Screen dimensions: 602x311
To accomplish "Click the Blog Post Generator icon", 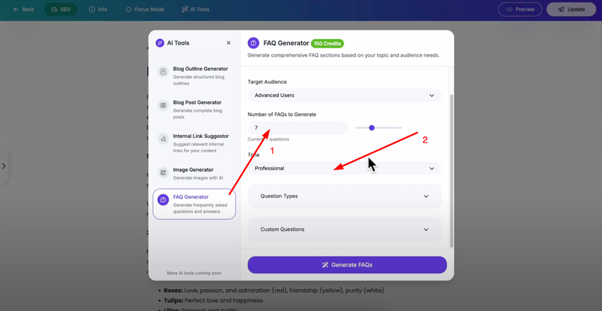I will (163, 105).
